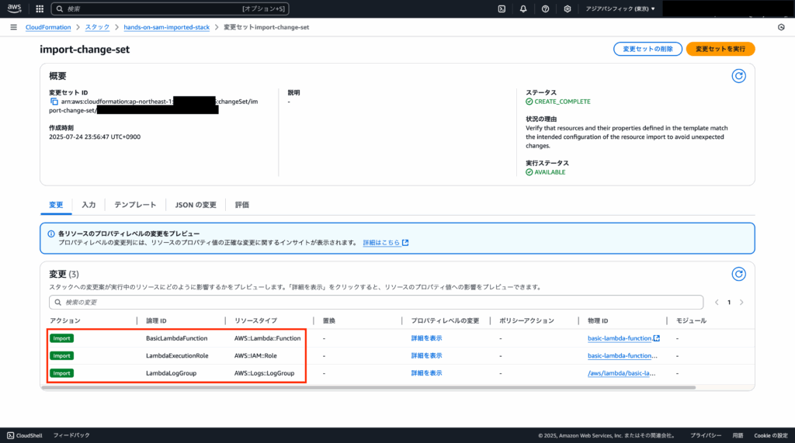Select the 変更 tab
This screenshot has height=443, width=795.
(56, 205)
